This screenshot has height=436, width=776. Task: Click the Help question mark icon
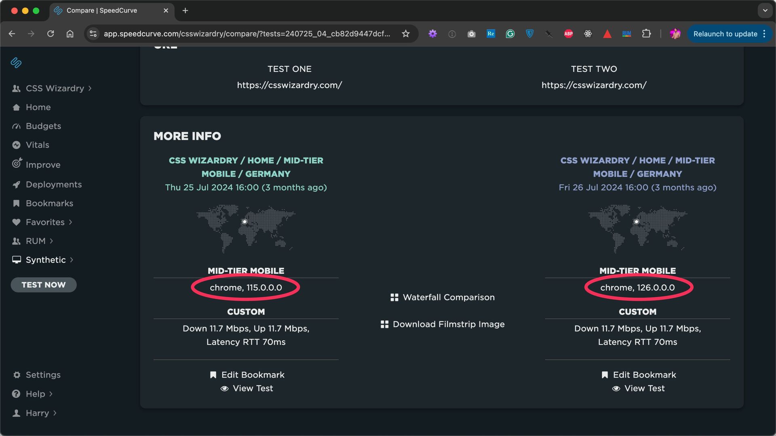[x=16, y=394]
